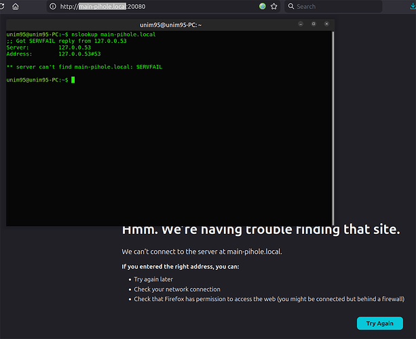The height and width of the screenshot is (339, 416).
Task: Click the 'Got SERVFAIL reply from 127.0.0.53' line
Action: click(67, 41)
